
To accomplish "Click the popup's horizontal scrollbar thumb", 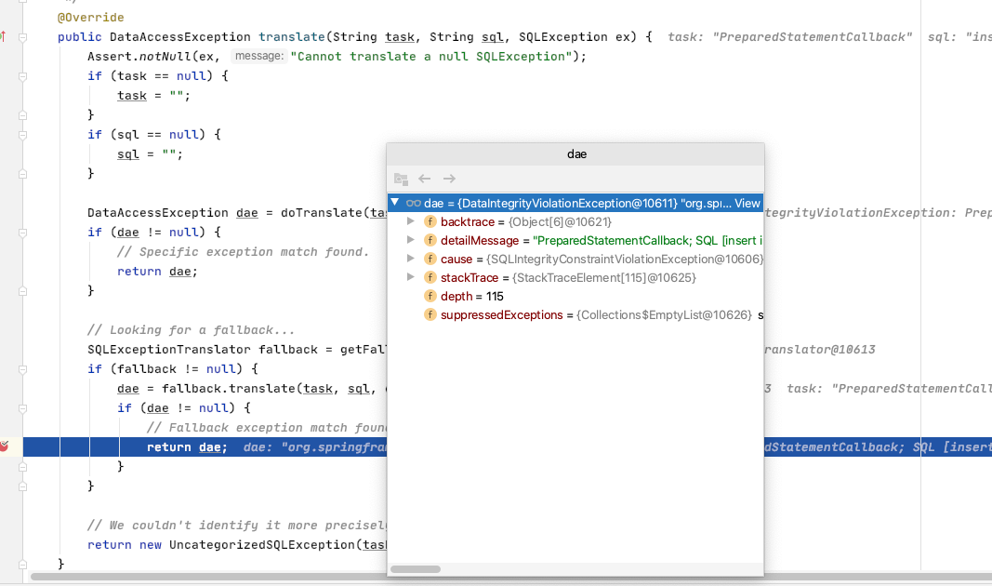I will [415, 569].
